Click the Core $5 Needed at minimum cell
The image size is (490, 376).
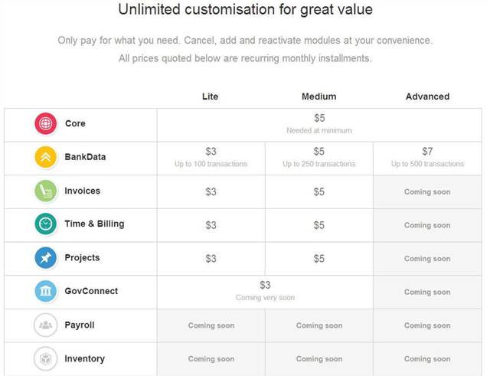[x=319, y=125]
